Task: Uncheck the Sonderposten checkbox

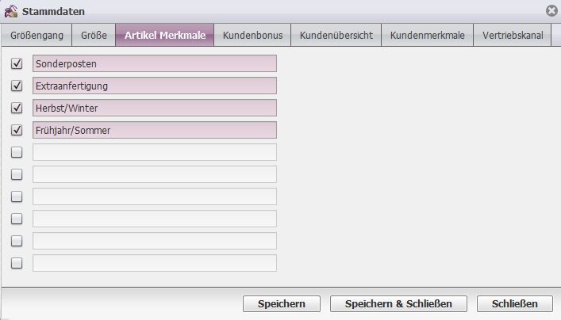Action: point(17,63)
